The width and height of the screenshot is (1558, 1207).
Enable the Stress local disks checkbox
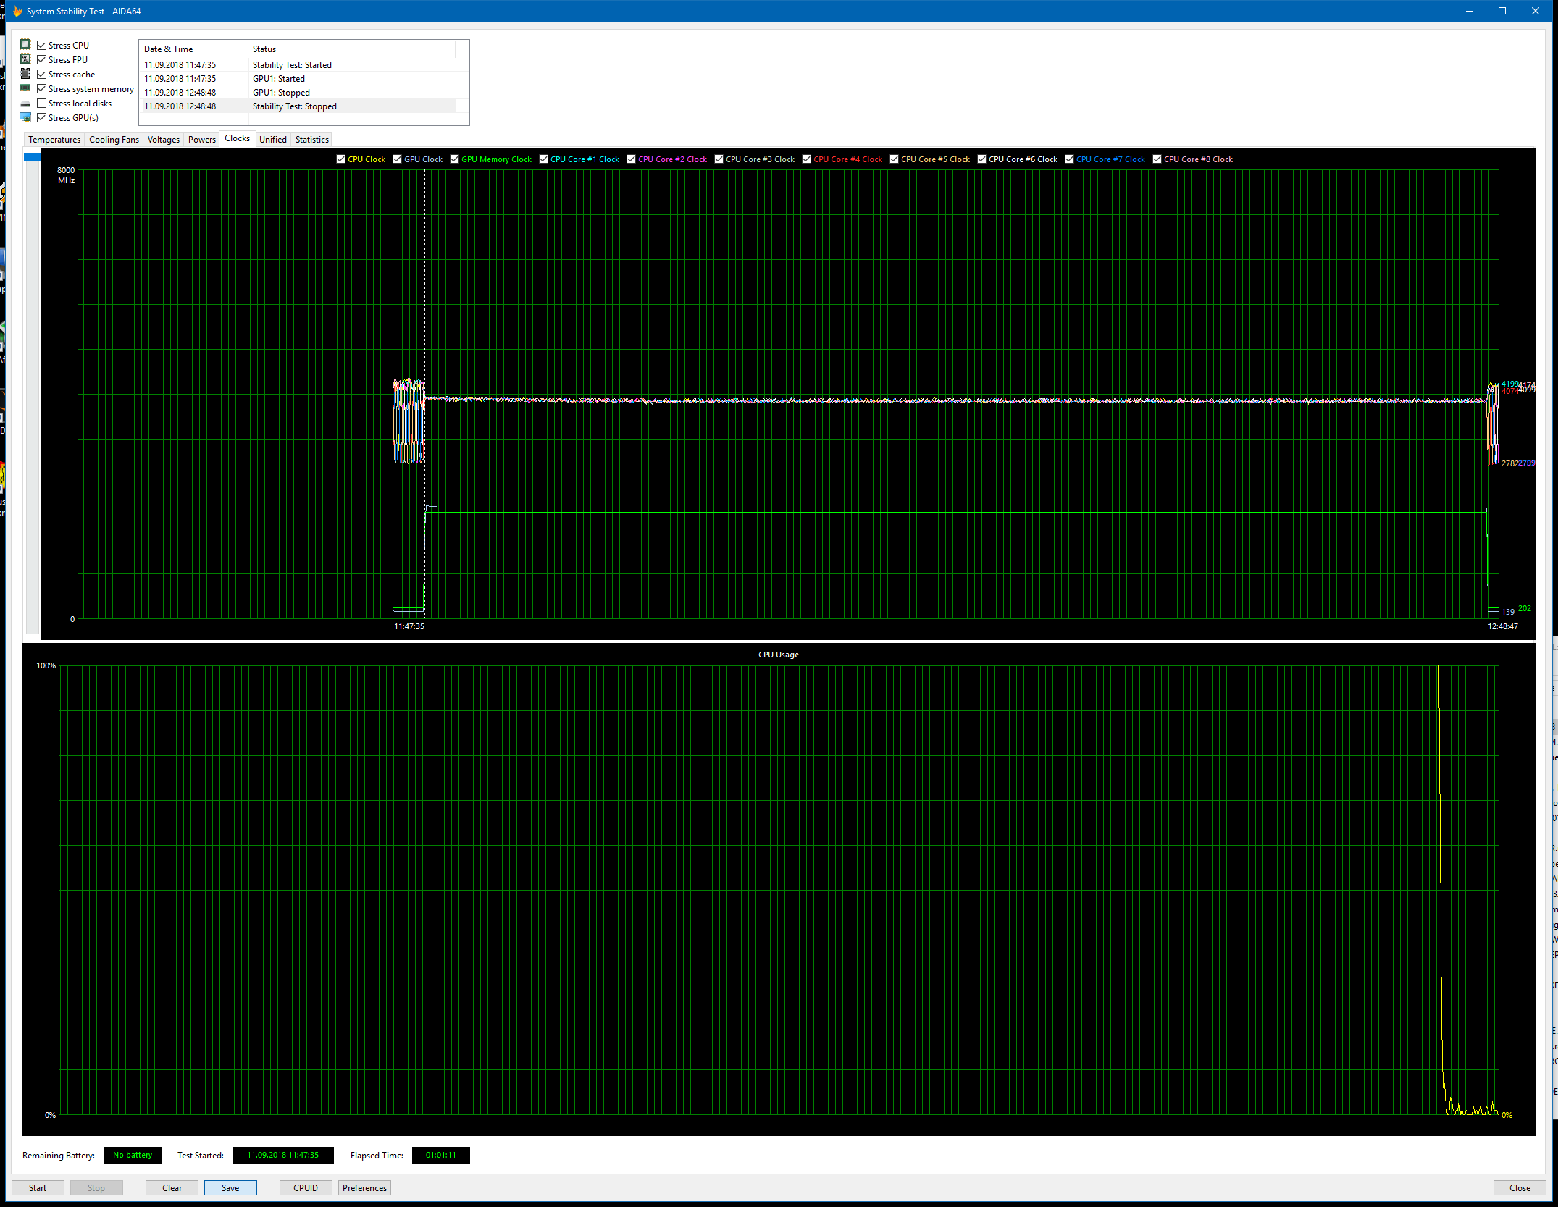pos(42,104)
